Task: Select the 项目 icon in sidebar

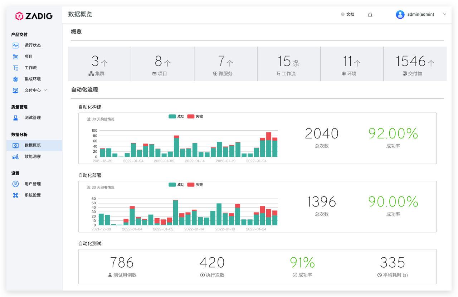Action: [x=15, y=57]
